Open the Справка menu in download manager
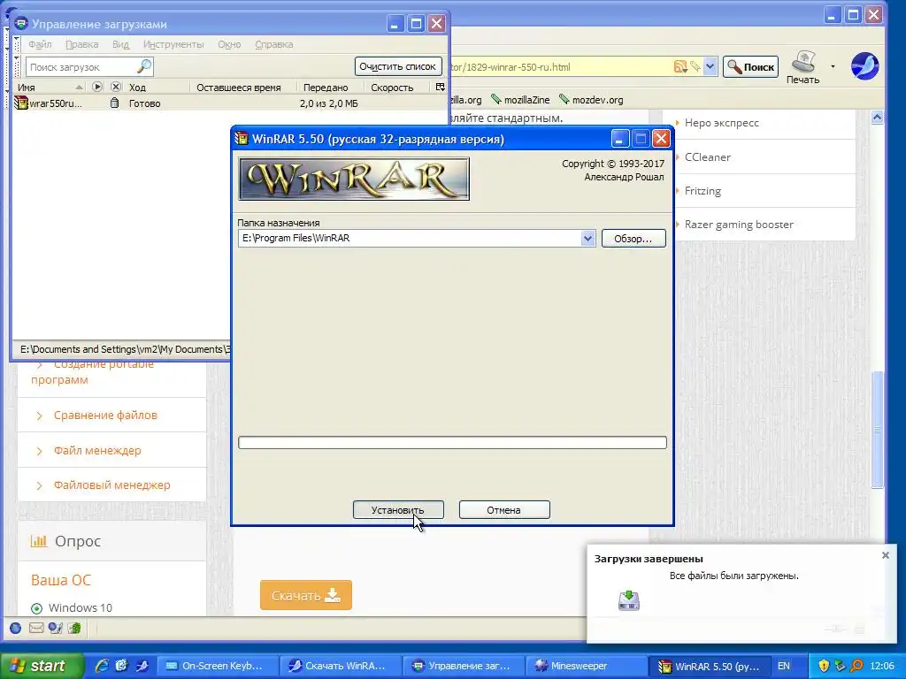This screenshot has width=906, height=679. (x=274, y=44)
